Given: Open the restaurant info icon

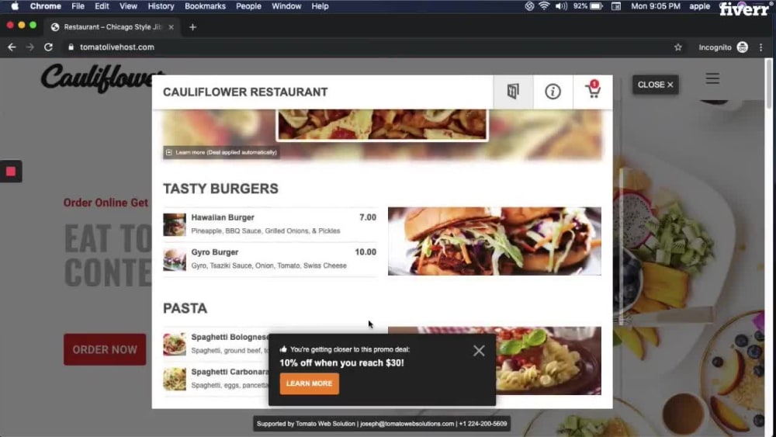Looking at the screenshot, I should (553, 92).
